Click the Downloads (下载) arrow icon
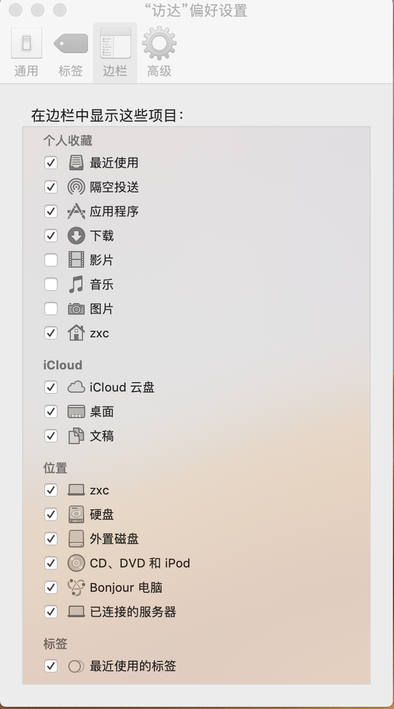Viewport: 394px width, 709px height. [76, 236]
